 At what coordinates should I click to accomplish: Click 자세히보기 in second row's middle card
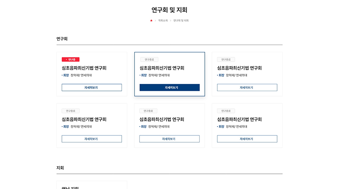[169, 139]
